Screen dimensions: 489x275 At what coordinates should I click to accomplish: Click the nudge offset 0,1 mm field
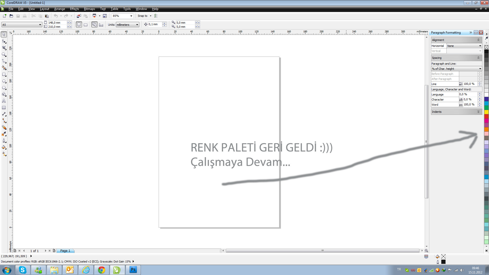(x=155, y=24)
